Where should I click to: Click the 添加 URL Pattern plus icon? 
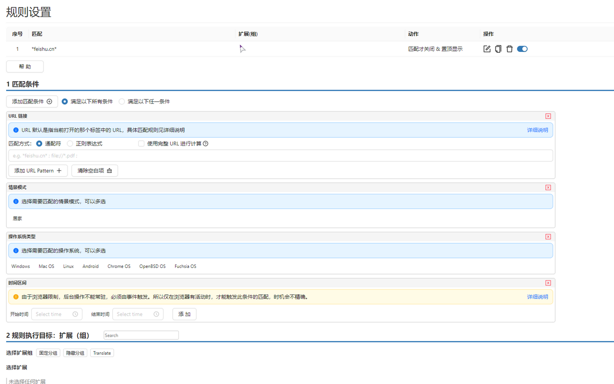coord(59,170)
